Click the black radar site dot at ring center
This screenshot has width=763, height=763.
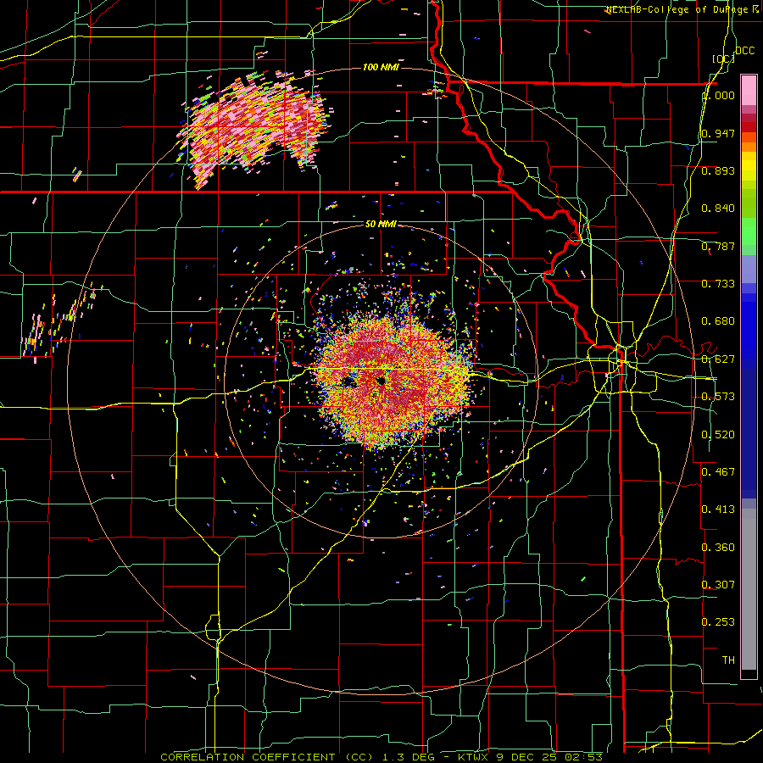[381, 380]
